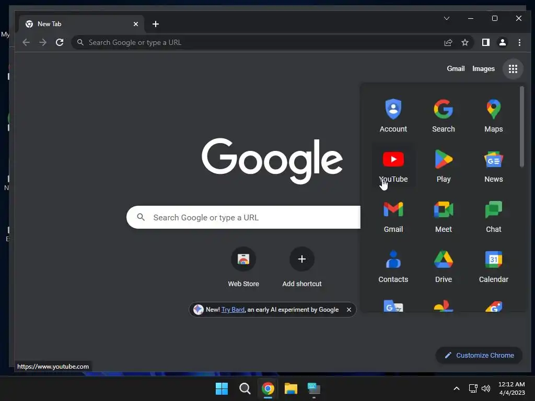Open Google Play from apps grid

(x=443, y=166)
